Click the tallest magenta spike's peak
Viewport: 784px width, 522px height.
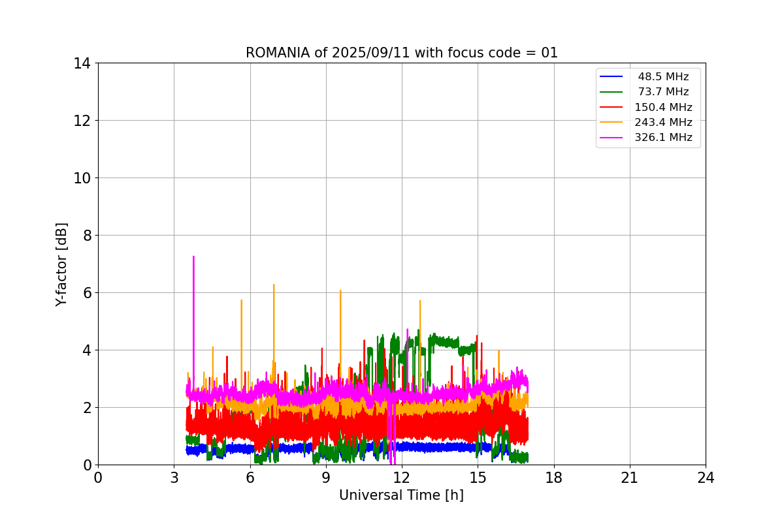point(193,257)
